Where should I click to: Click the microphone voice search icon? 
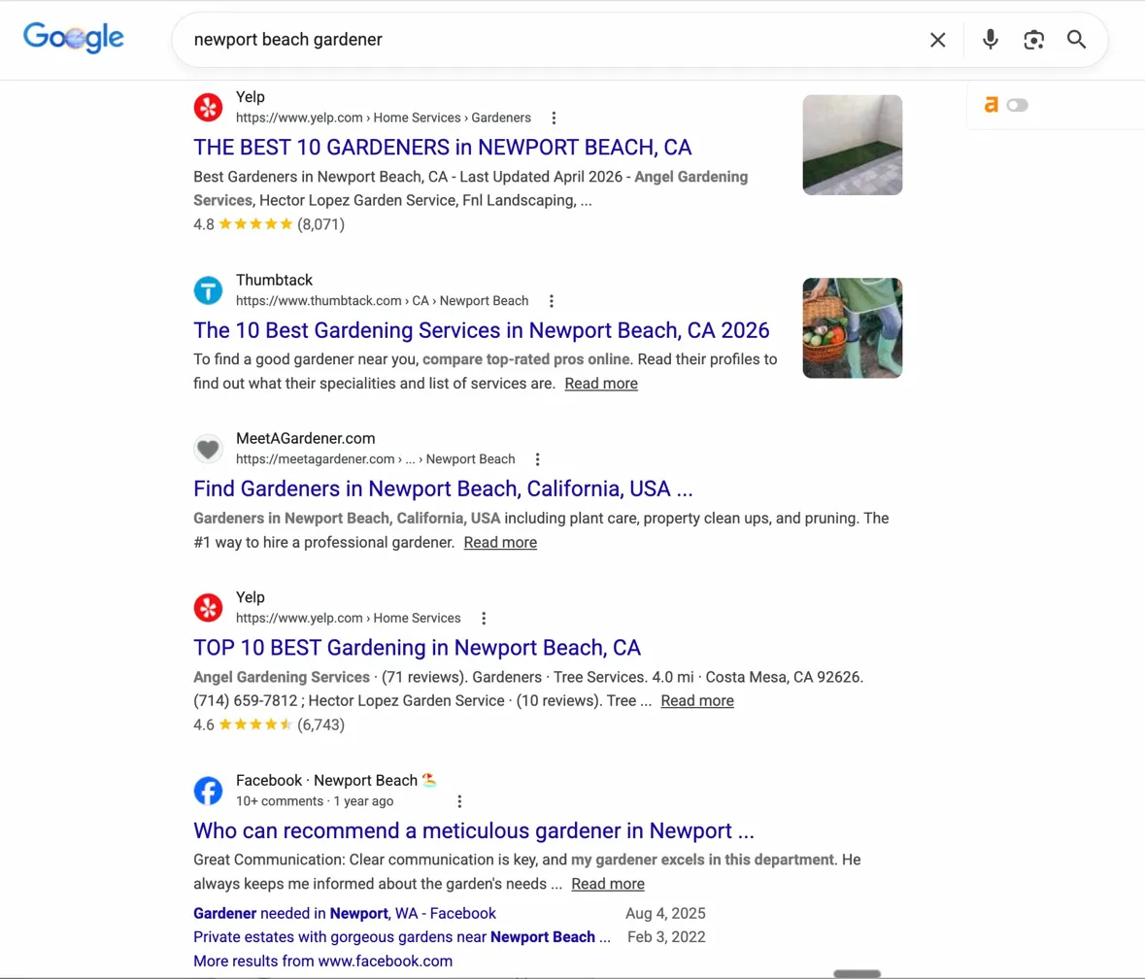pos(990,40)
